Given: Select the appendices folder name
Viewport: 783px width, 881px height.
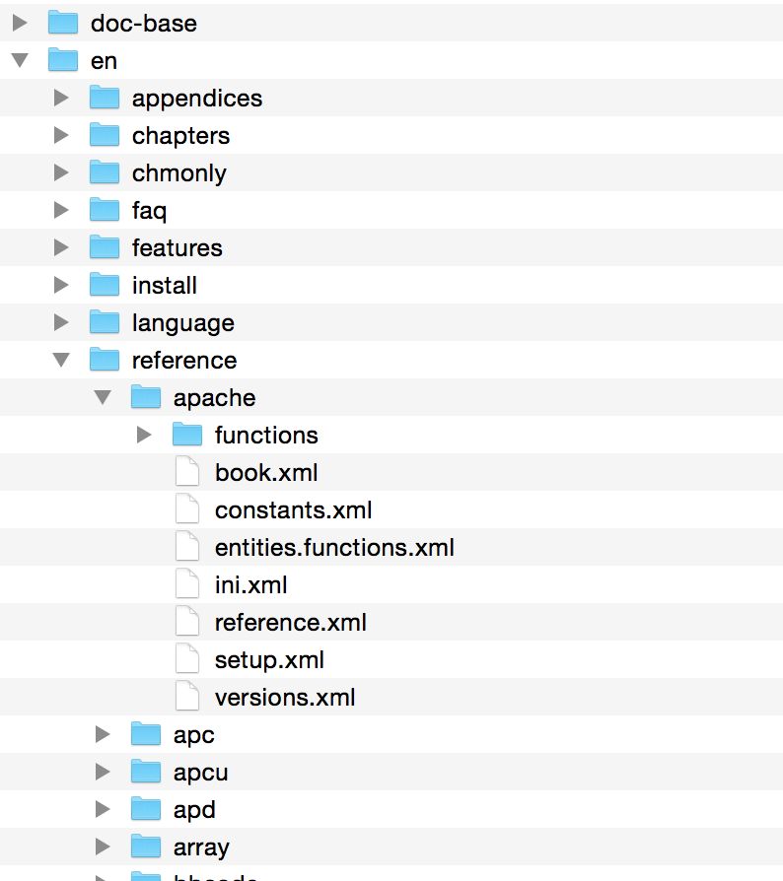Looking at the screenshot, I should 197,99.
